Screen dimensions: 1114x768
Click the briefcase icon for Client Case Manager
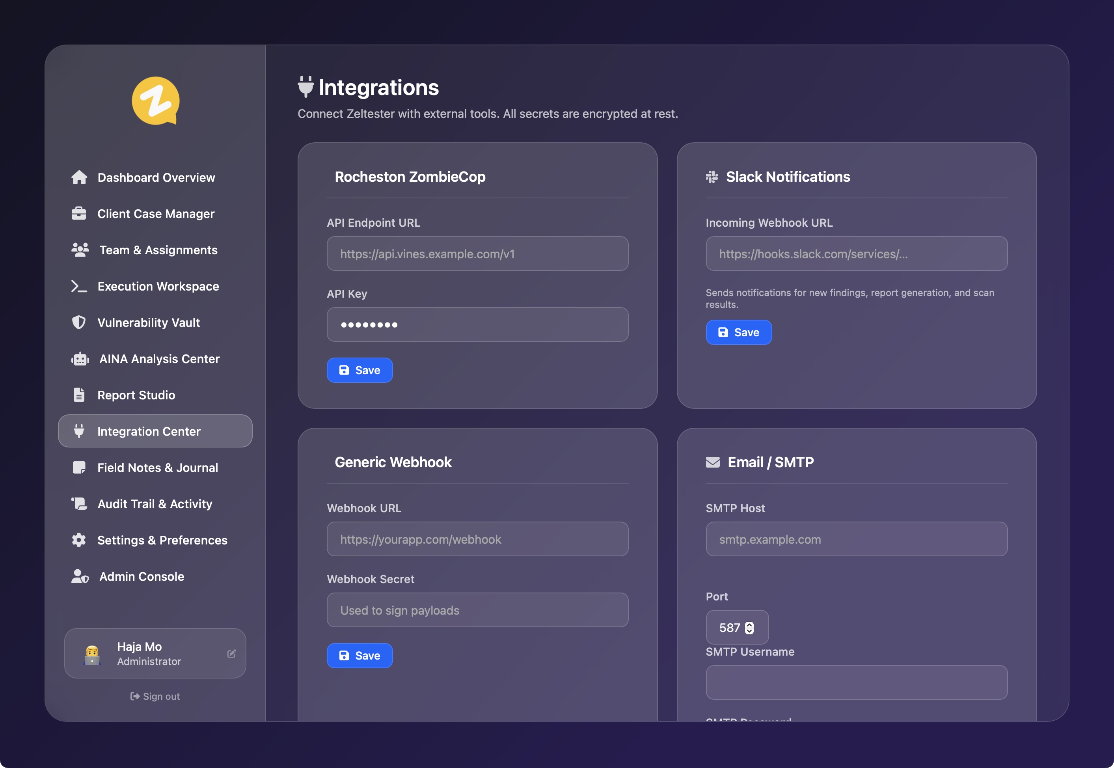79,214
